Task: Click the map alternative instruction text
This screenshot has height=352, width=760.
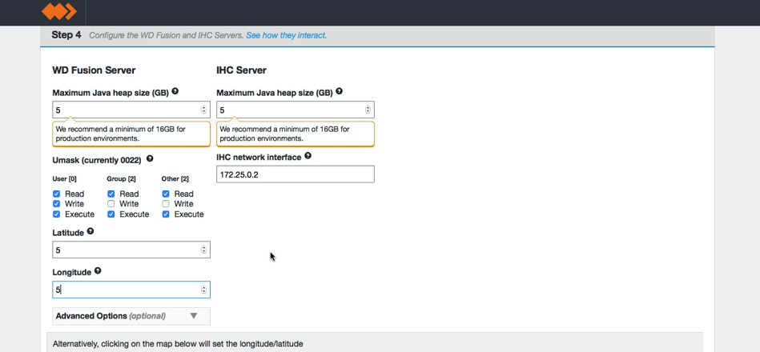Action: pyautogui.click(x=178, y=344)
